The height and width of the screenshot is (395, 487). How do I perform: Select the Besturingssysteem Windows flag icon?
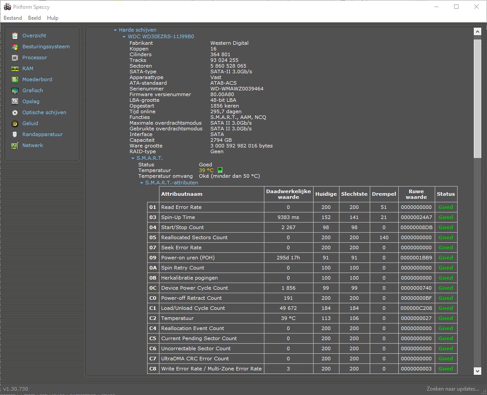coord(15,47)
